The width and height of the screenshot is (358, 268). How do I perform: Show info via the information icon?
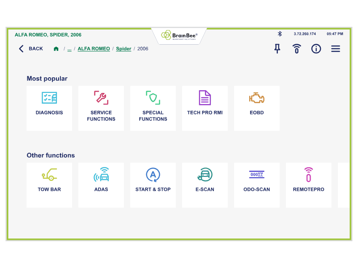[x=316, y=49]
